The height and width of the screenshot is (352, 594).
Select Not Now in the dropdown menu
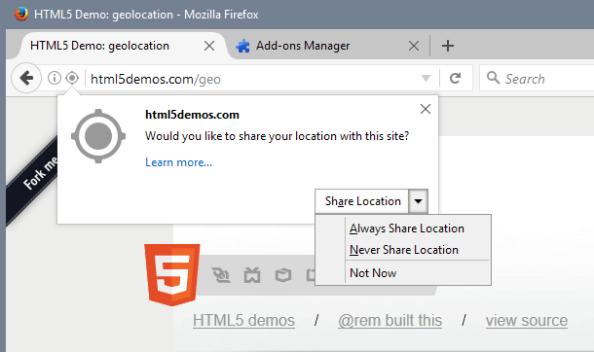373,273
